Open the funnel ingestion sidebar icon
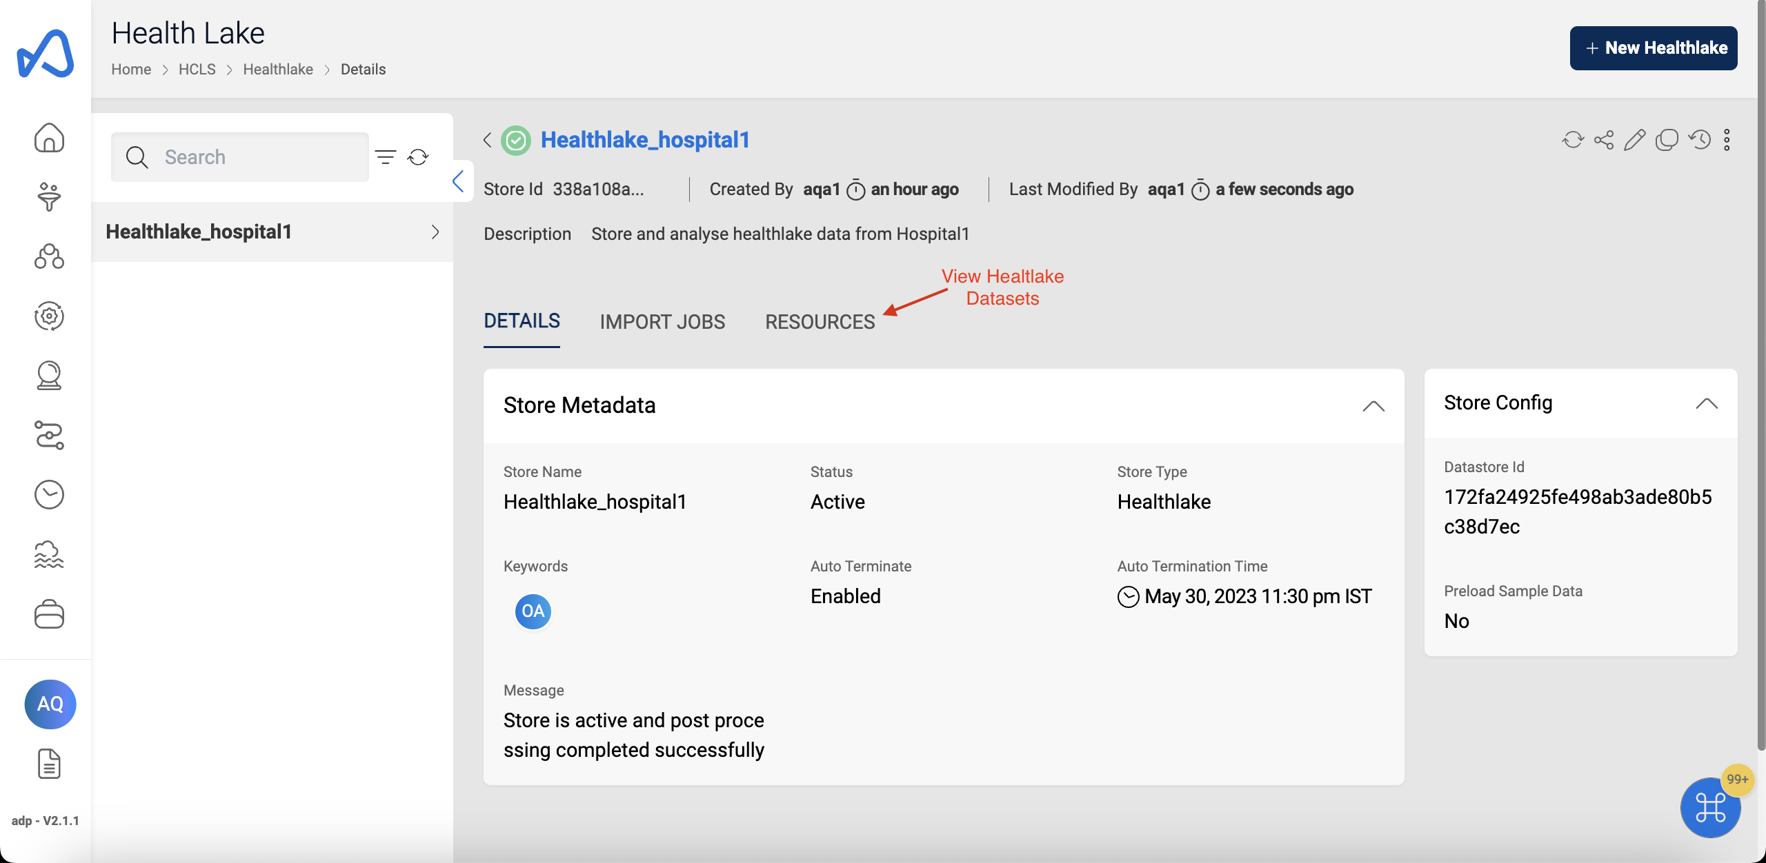This screenshot has width=1766, height=863. click(x=49, y=197)
